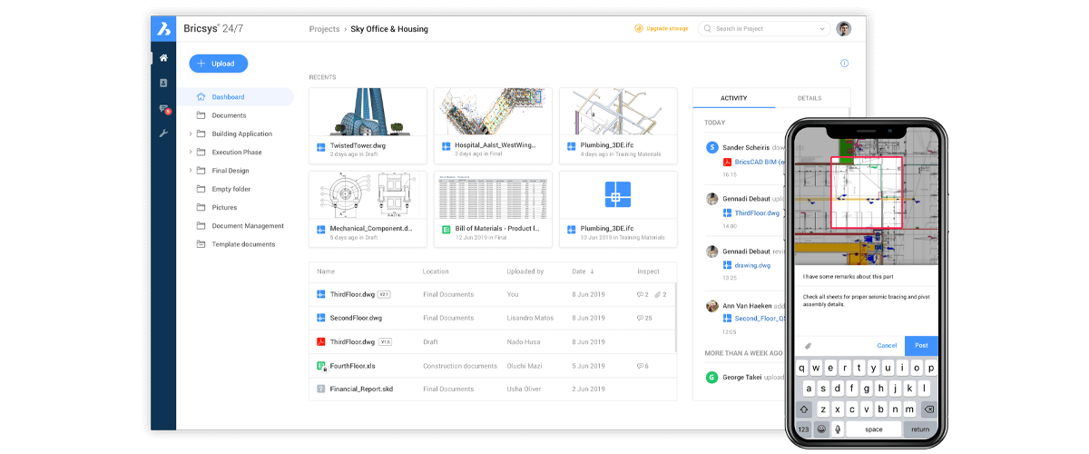Viewport: 1089px width, 454px height.
Task: Select Dashboard in the folder tree
Action: [x=236, y=97]
